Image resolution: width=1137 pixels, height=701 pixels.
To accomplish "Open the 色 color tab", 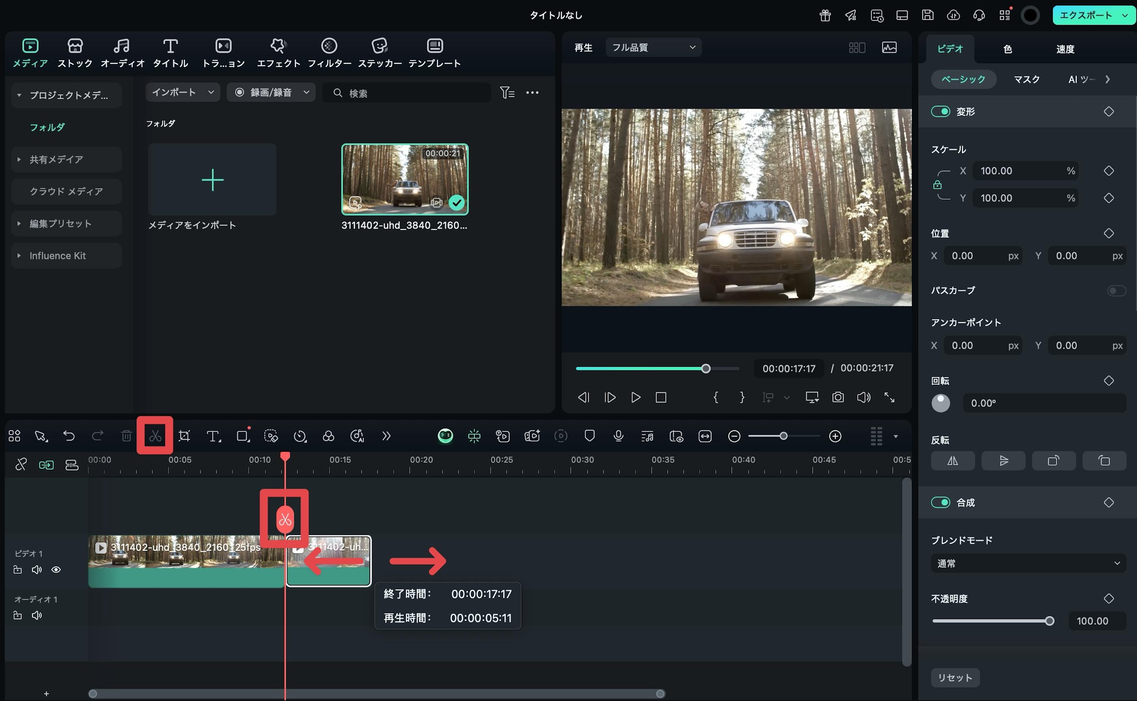I will click(1008, 49).
